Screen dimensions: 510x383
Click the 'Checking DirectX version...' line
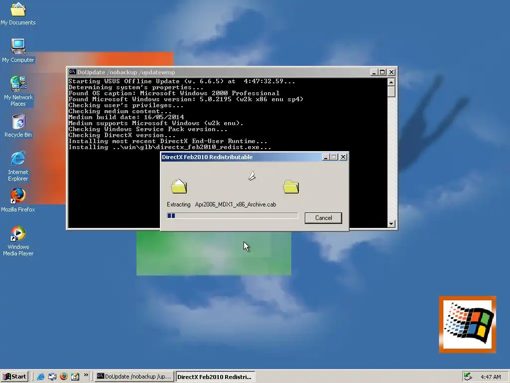tap(122, 135)
